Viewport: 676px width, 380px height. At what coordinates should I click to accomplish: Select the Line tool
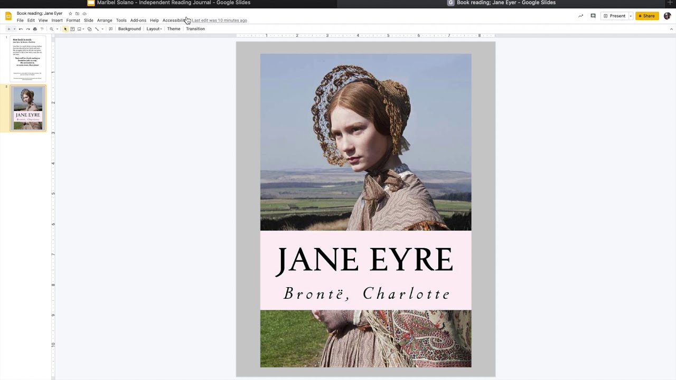pyautogui.click(x=97, y=29)
